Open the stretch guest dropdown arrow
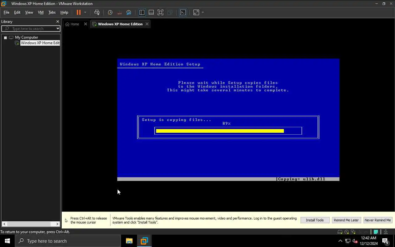The height and width of the screenshot is (247, 395). (x=203, y=12)
